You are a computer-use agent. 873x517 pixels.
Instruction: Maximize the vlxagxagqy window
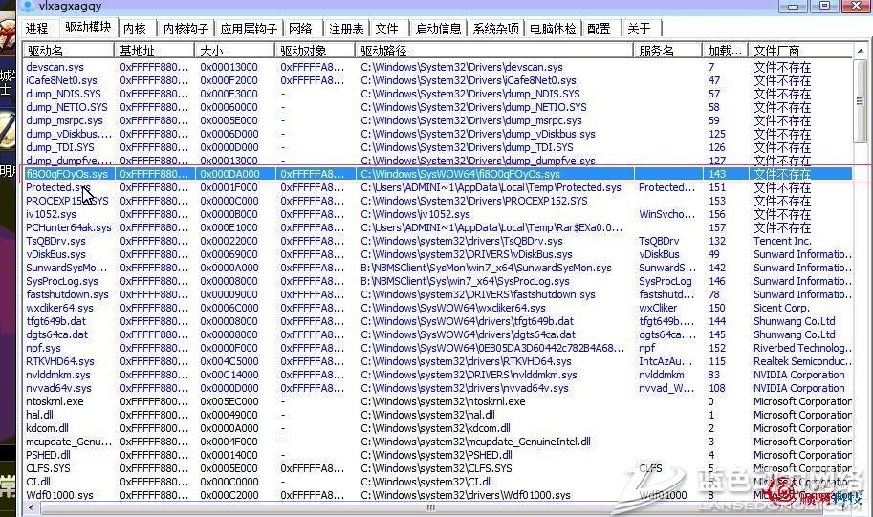tap(823, 6)
